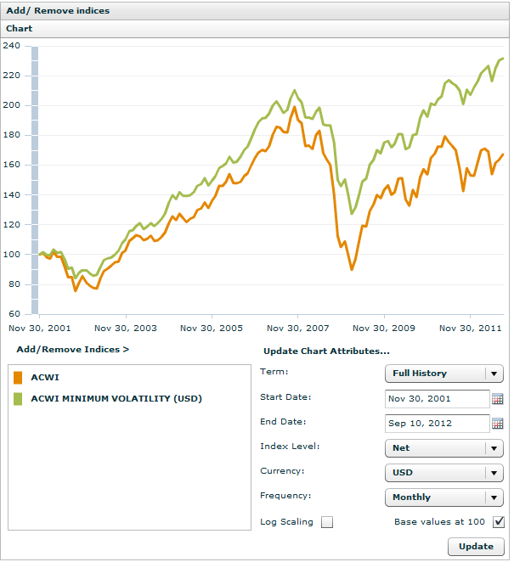Click the Update Chart Attributes heading
The width and height of the screenshot is (514, 562).
(326, 351)
